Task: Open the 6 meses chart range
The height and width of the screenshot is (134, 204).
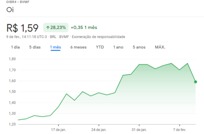Action: [78, 47]
